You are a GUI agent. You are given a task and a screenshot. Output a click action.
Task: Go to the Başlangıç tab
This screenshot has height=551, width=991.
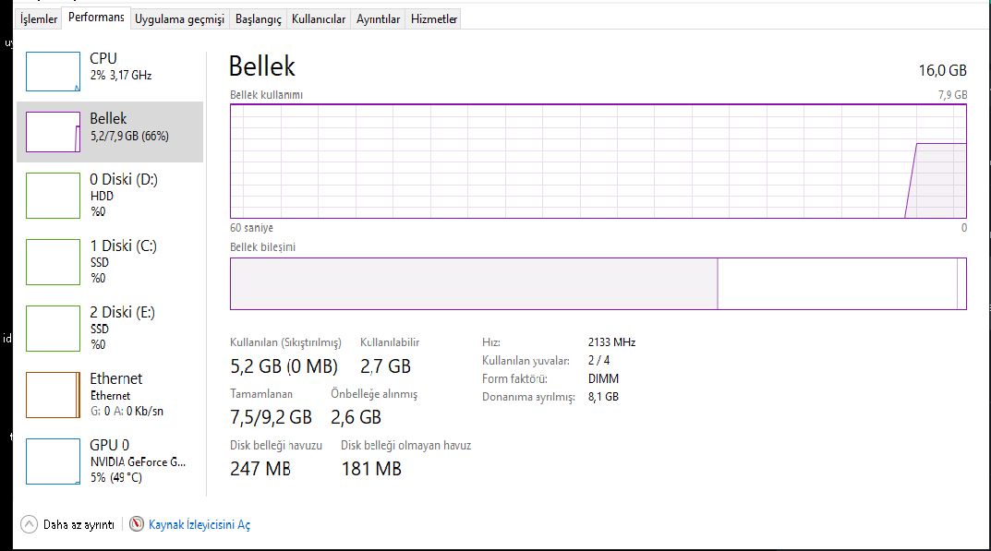click(259, 19)
